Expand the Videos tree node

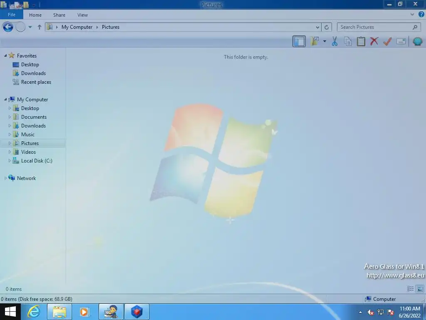(x=10, y=152)
